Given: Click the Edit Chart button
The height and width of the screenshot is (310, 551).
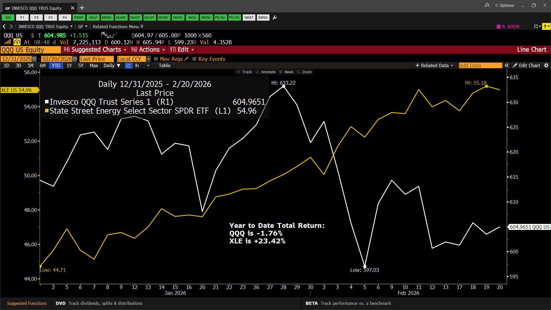Looking at the screenshot, I should [x=526, y=65].
